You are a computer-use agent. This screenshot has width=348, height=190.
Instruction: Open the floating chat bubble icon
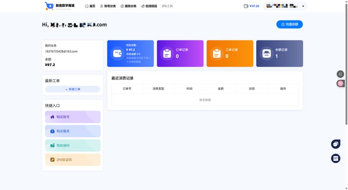point(335,144)
